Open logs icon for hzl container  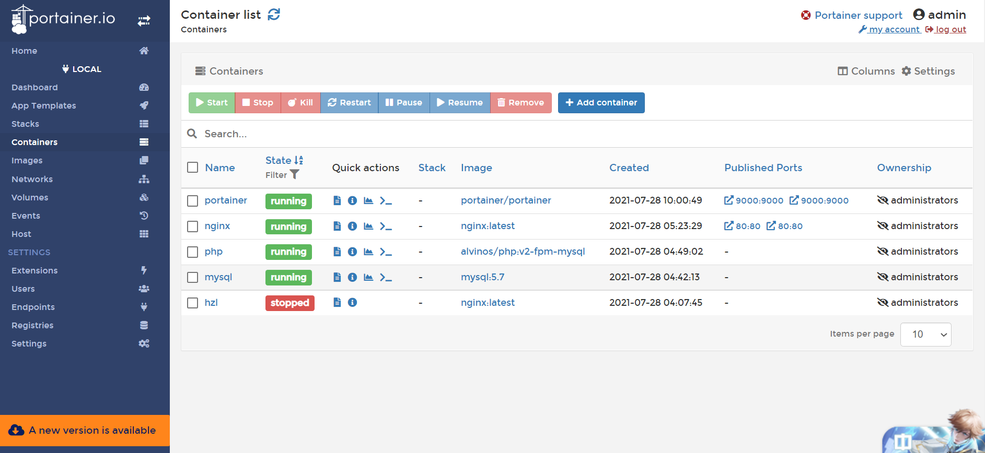(x=337, y=302)
